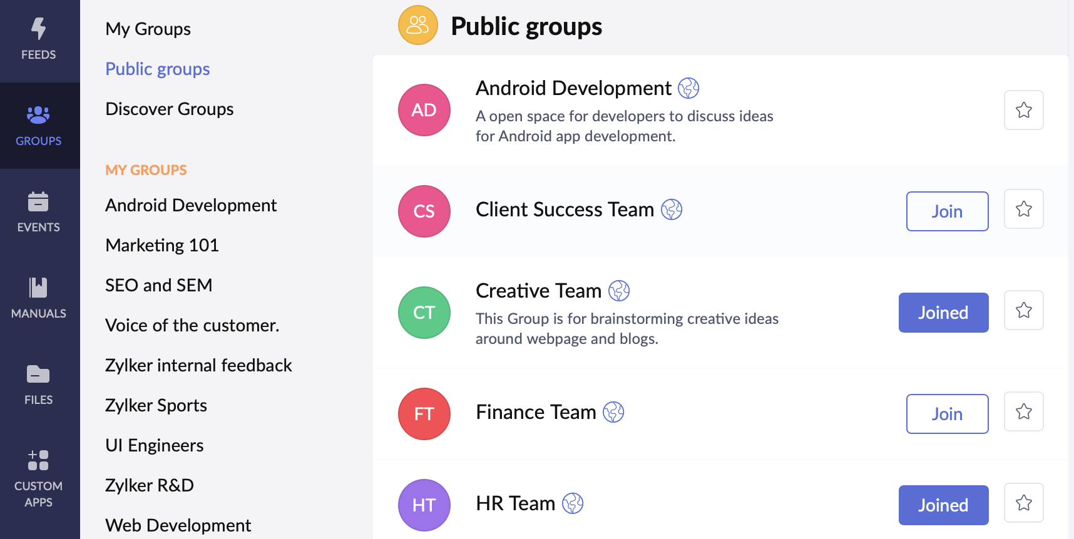
Task: Join the Client Success Team
Action: (947, 211)
